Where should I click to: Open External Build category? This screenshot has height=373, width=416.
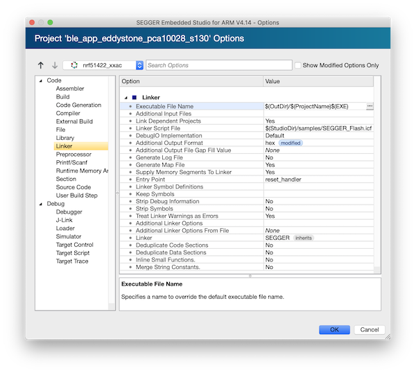[74, 121]
